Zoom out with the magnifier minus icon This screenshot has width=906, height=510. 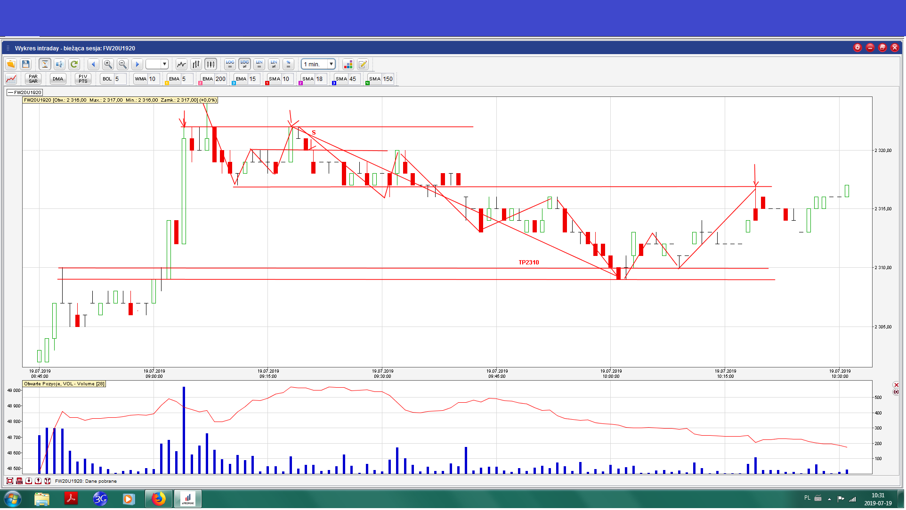coord(122,64)
